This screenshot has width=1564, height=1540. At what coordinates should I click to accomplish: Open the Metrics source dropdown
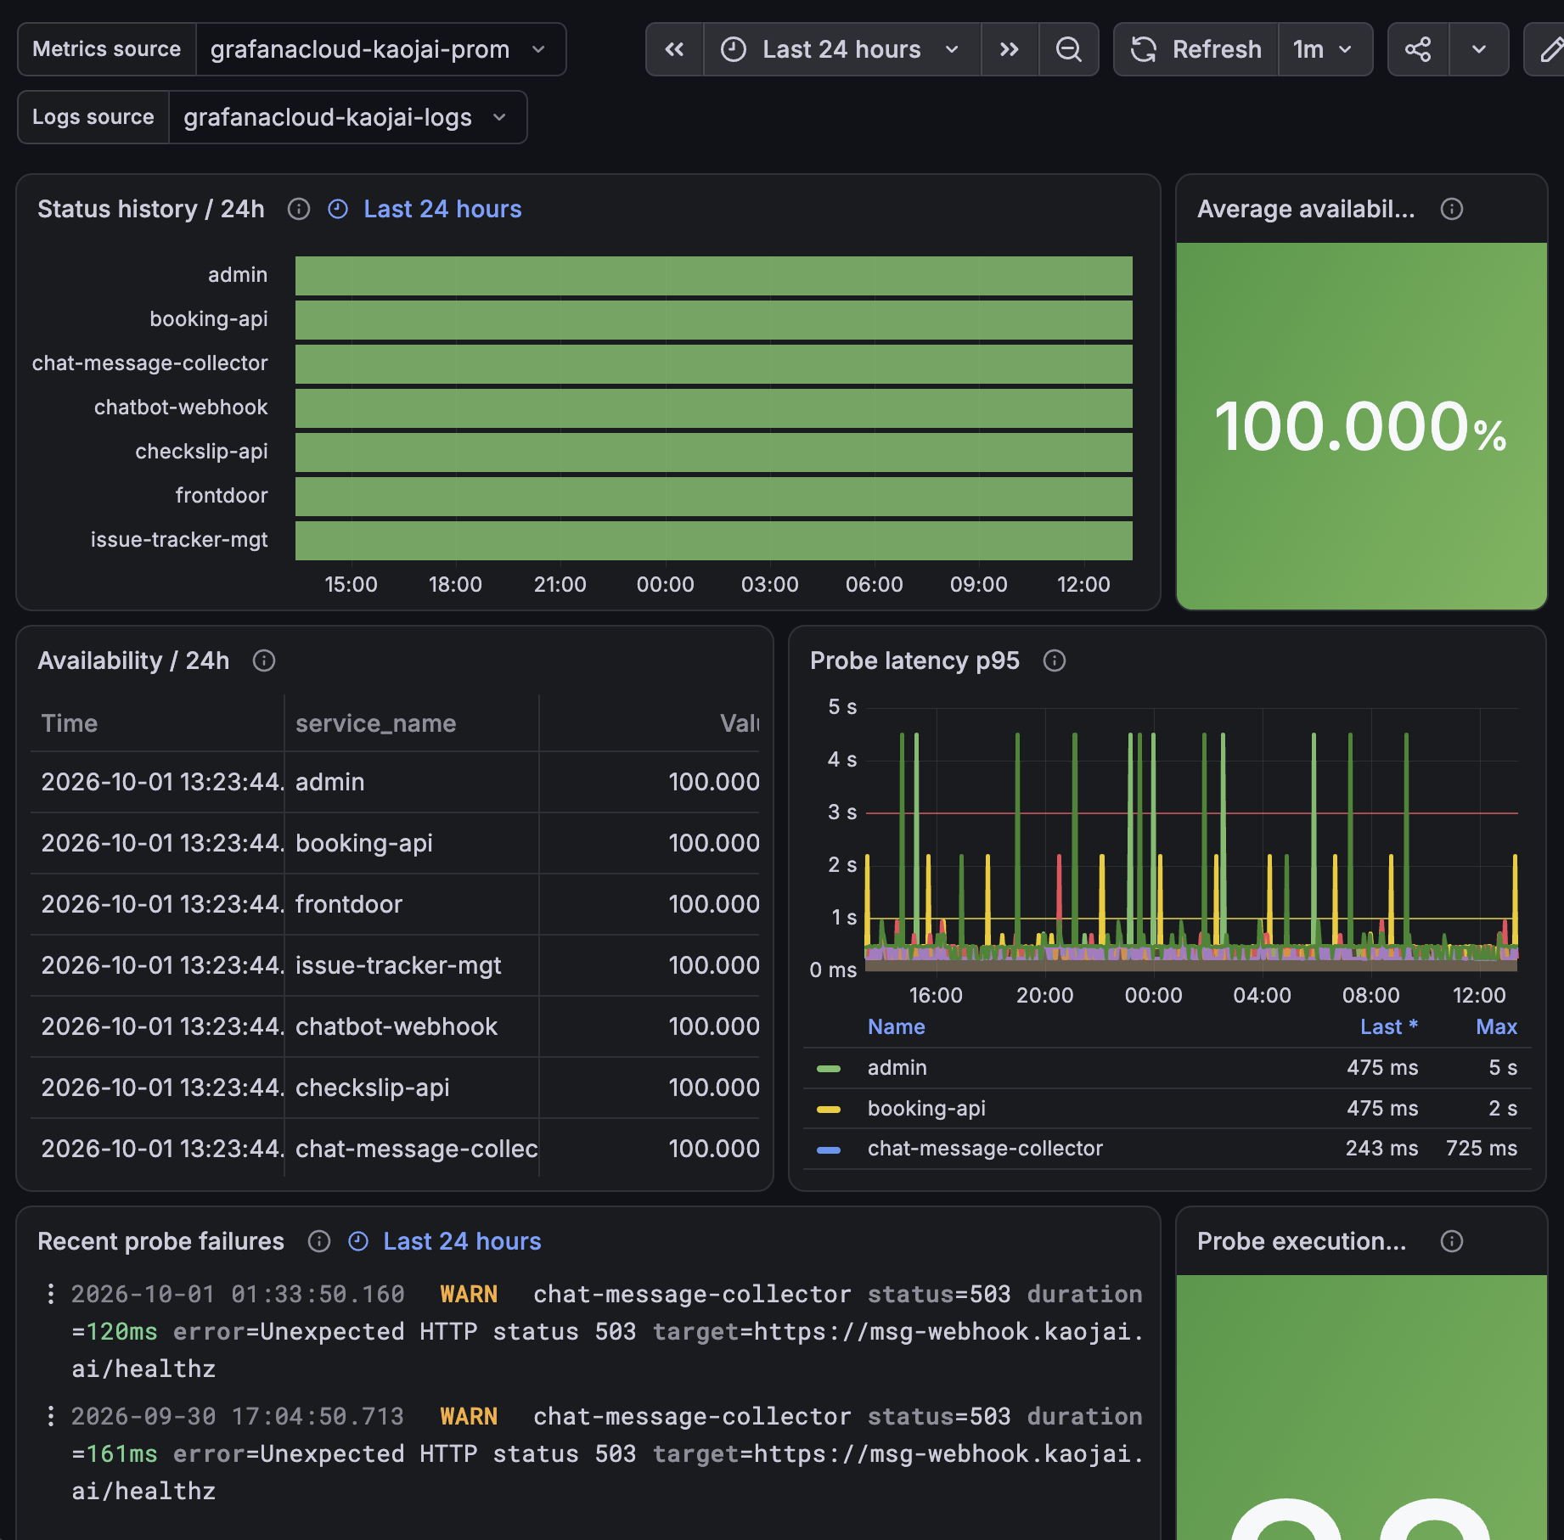(x=379, y=49)
